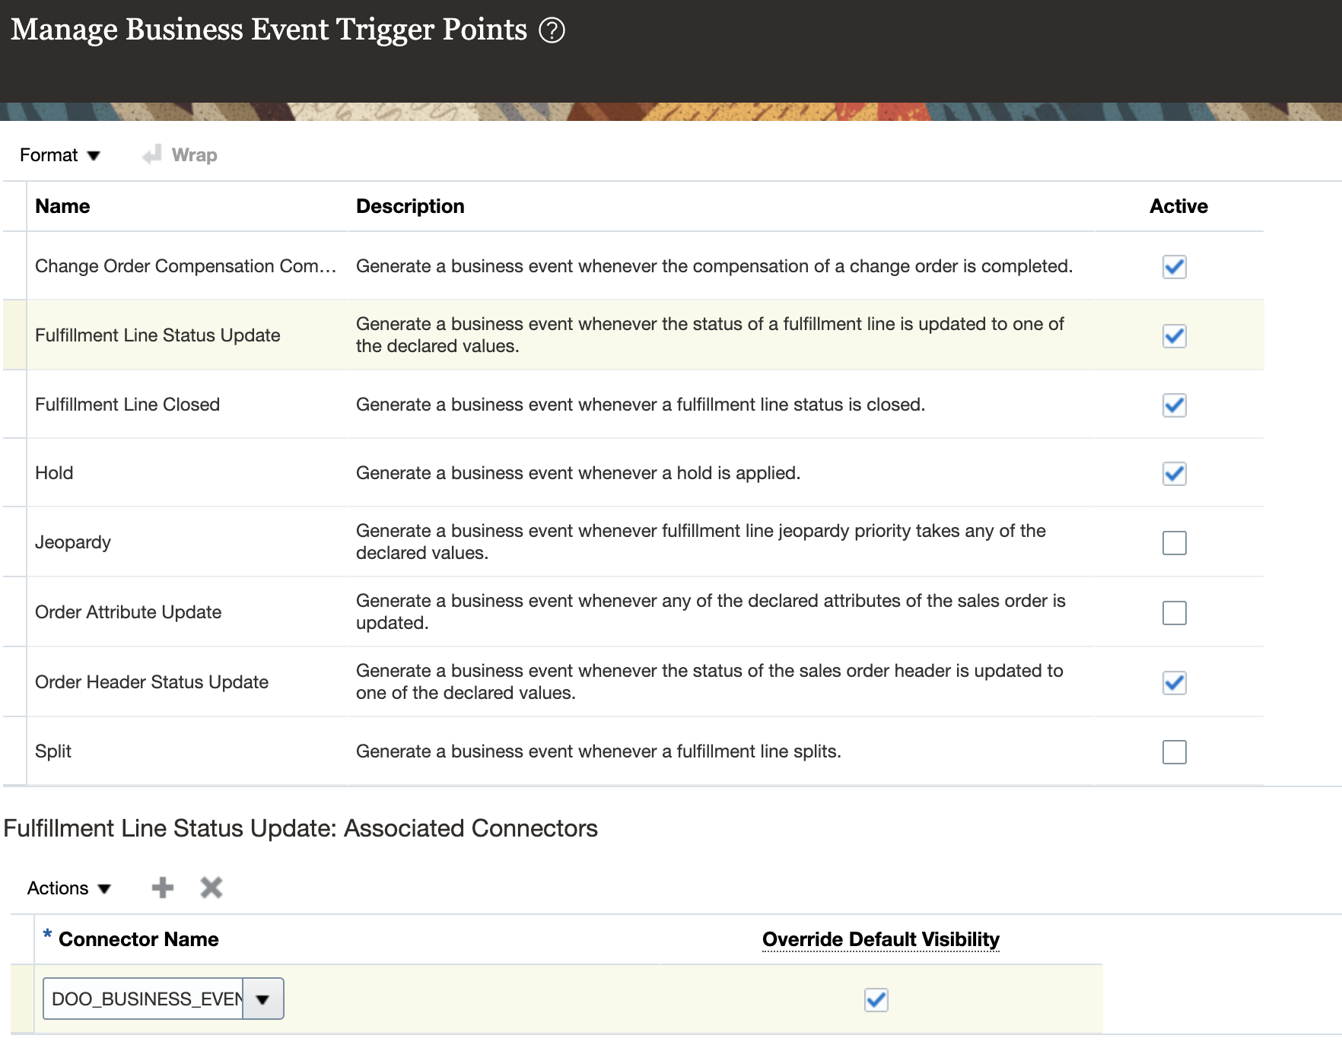The height and width of the screenshot is (1048, 1342).
Task: Click the Override Default Visibility column link
Action: (880, 938)
